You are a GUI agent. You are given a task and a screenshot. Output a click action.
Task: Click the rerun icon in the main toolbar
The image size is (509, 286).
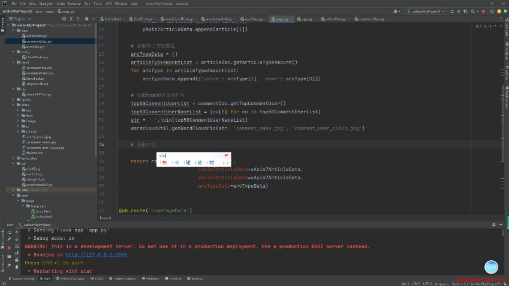coord(452,11)
